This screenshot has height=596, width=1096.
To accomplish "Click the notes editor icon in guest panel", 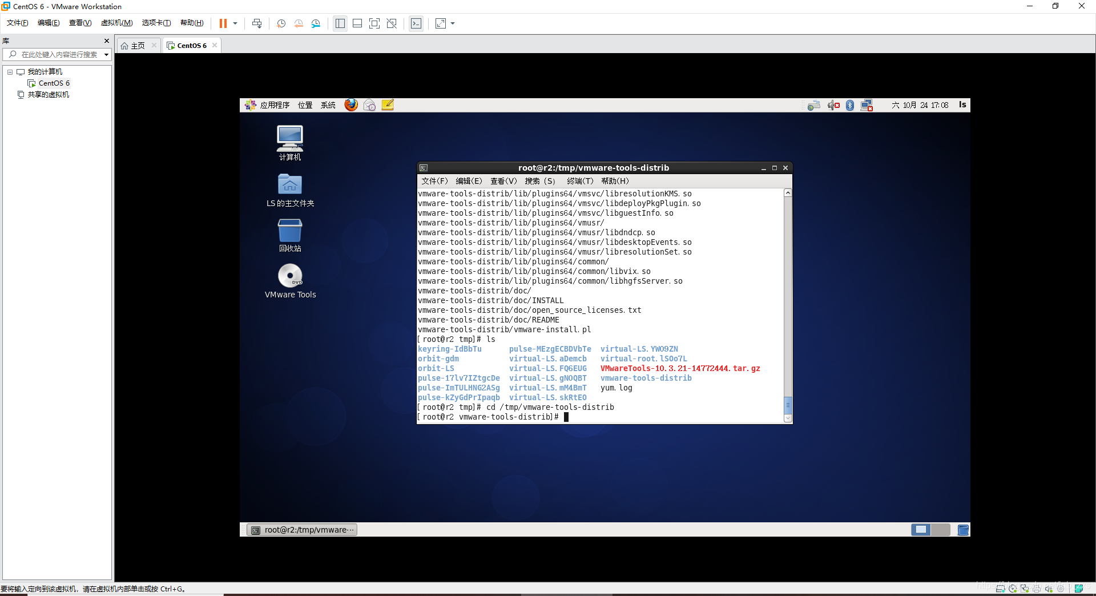I will [x=388, y=105].
